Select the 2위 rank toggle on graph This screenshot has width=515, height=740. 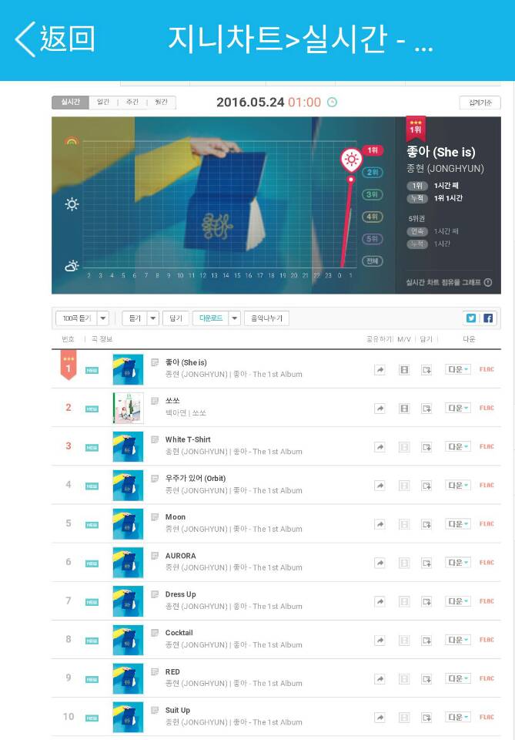(x=373, y=172)
